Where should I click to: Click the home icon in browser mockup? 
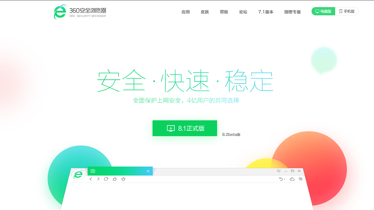(x=115, y=179)
